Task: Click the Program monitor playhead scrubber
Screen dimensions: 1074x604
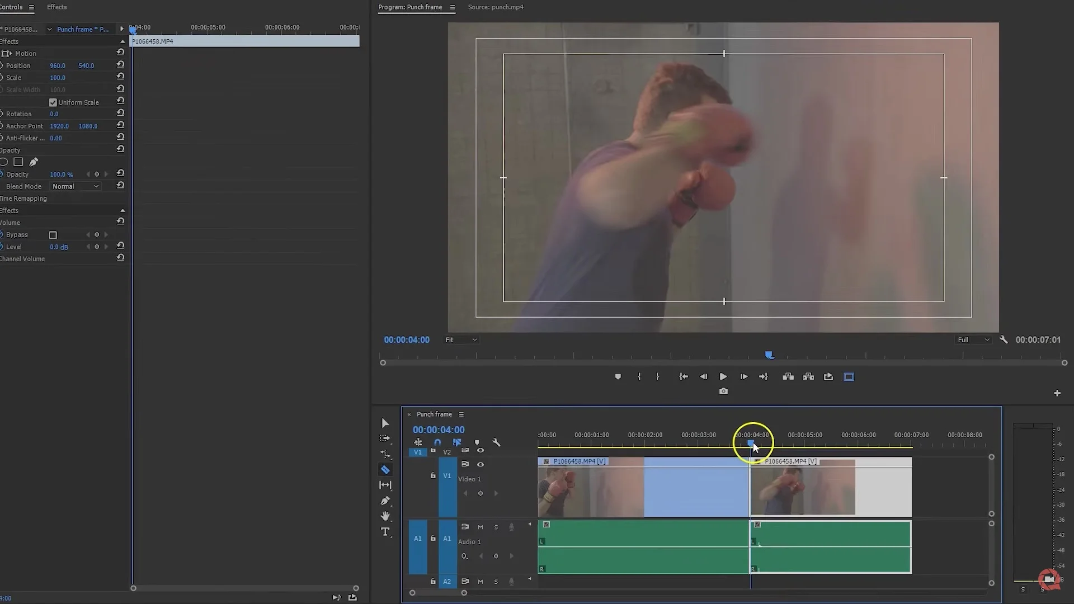Action: [x=769, y=355]
